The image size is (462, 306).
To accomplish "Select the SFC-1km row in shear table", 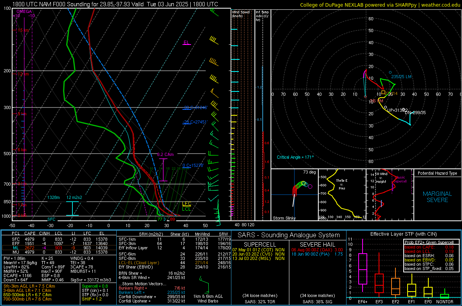I will tap(175, 239).
